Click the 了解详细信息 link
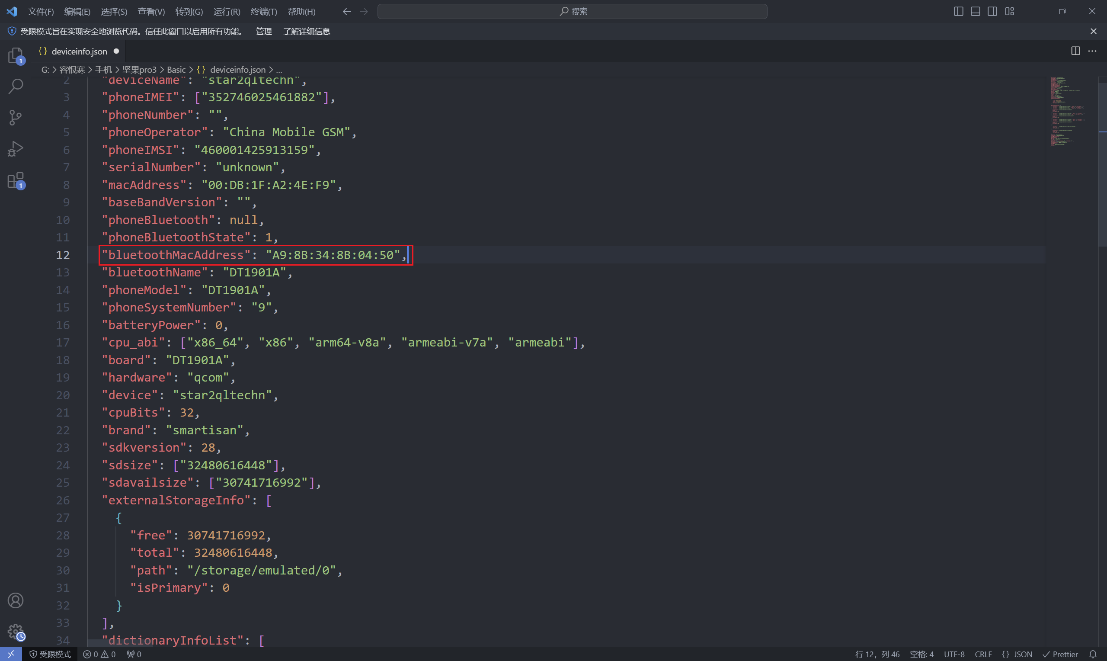The width and height of the screenshot is (1107, 661). tap(307, 31)
